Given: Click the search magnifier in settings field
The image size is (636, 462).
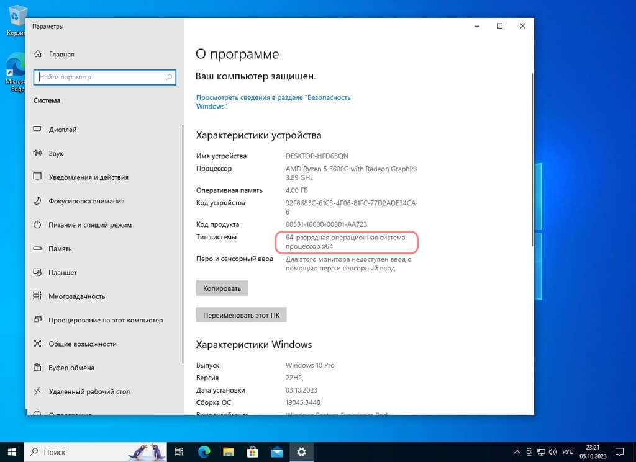Looking at the screenshot, I should coord(169,78).
